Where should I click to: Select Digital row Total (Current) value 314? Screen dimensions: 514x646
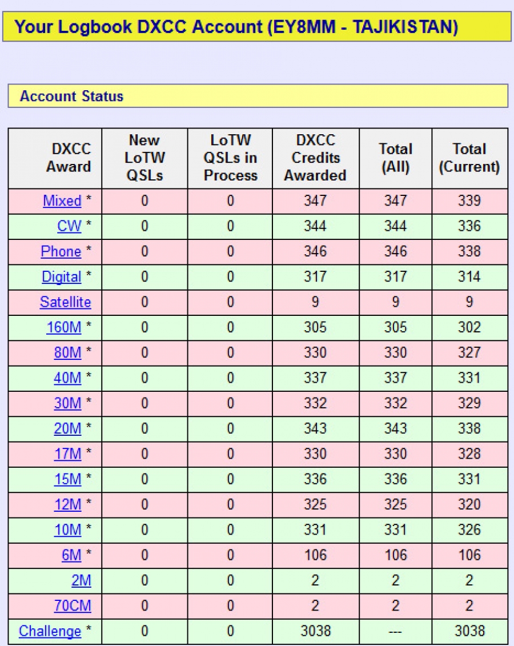(x=469, y=277)
